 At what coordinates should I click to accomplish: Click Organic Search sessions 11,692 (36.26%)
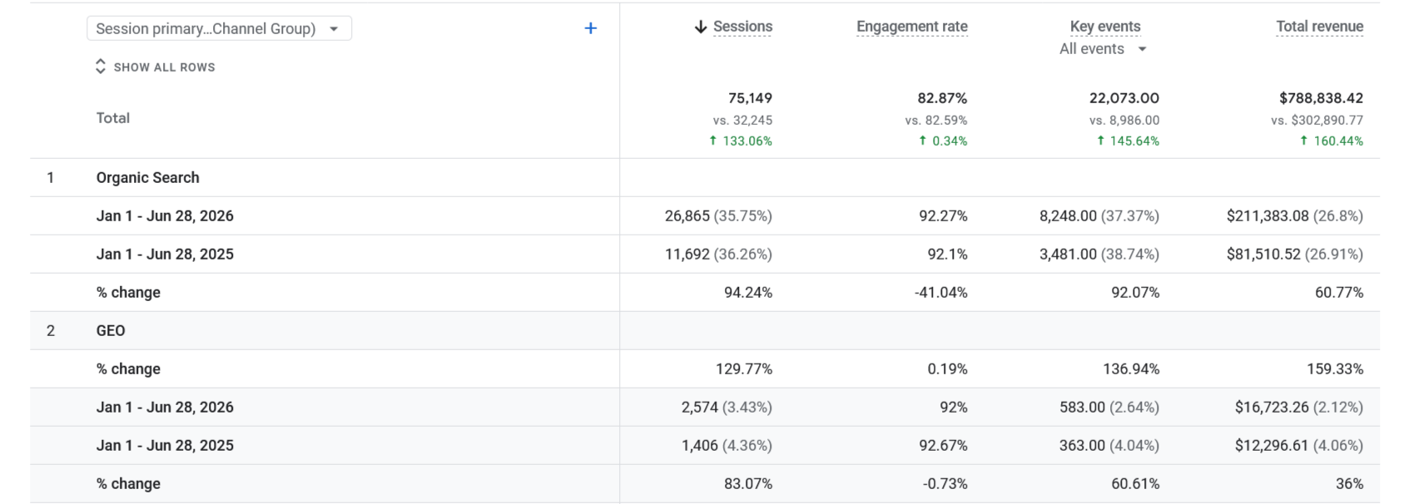718,254
